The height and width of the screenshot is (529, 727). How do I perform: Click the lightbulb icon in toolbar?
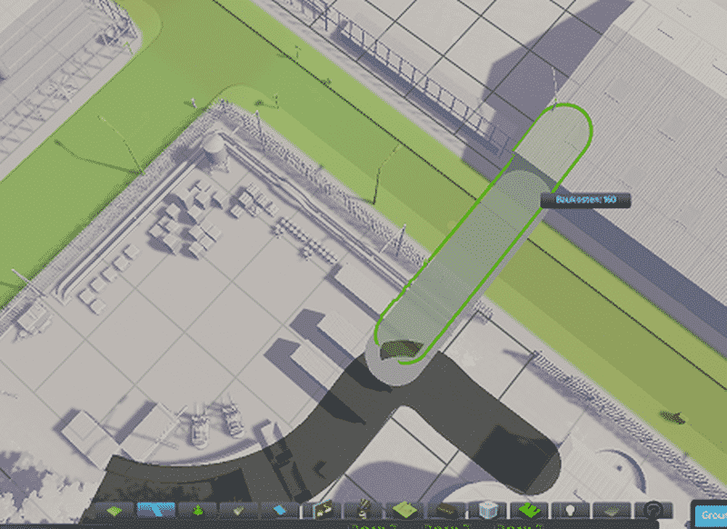(x=571, y=512)
